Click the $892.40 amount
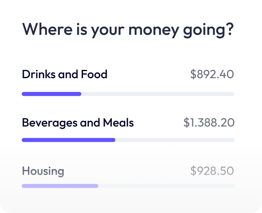This screenshot has height=213, width=262. click(212, 74)
